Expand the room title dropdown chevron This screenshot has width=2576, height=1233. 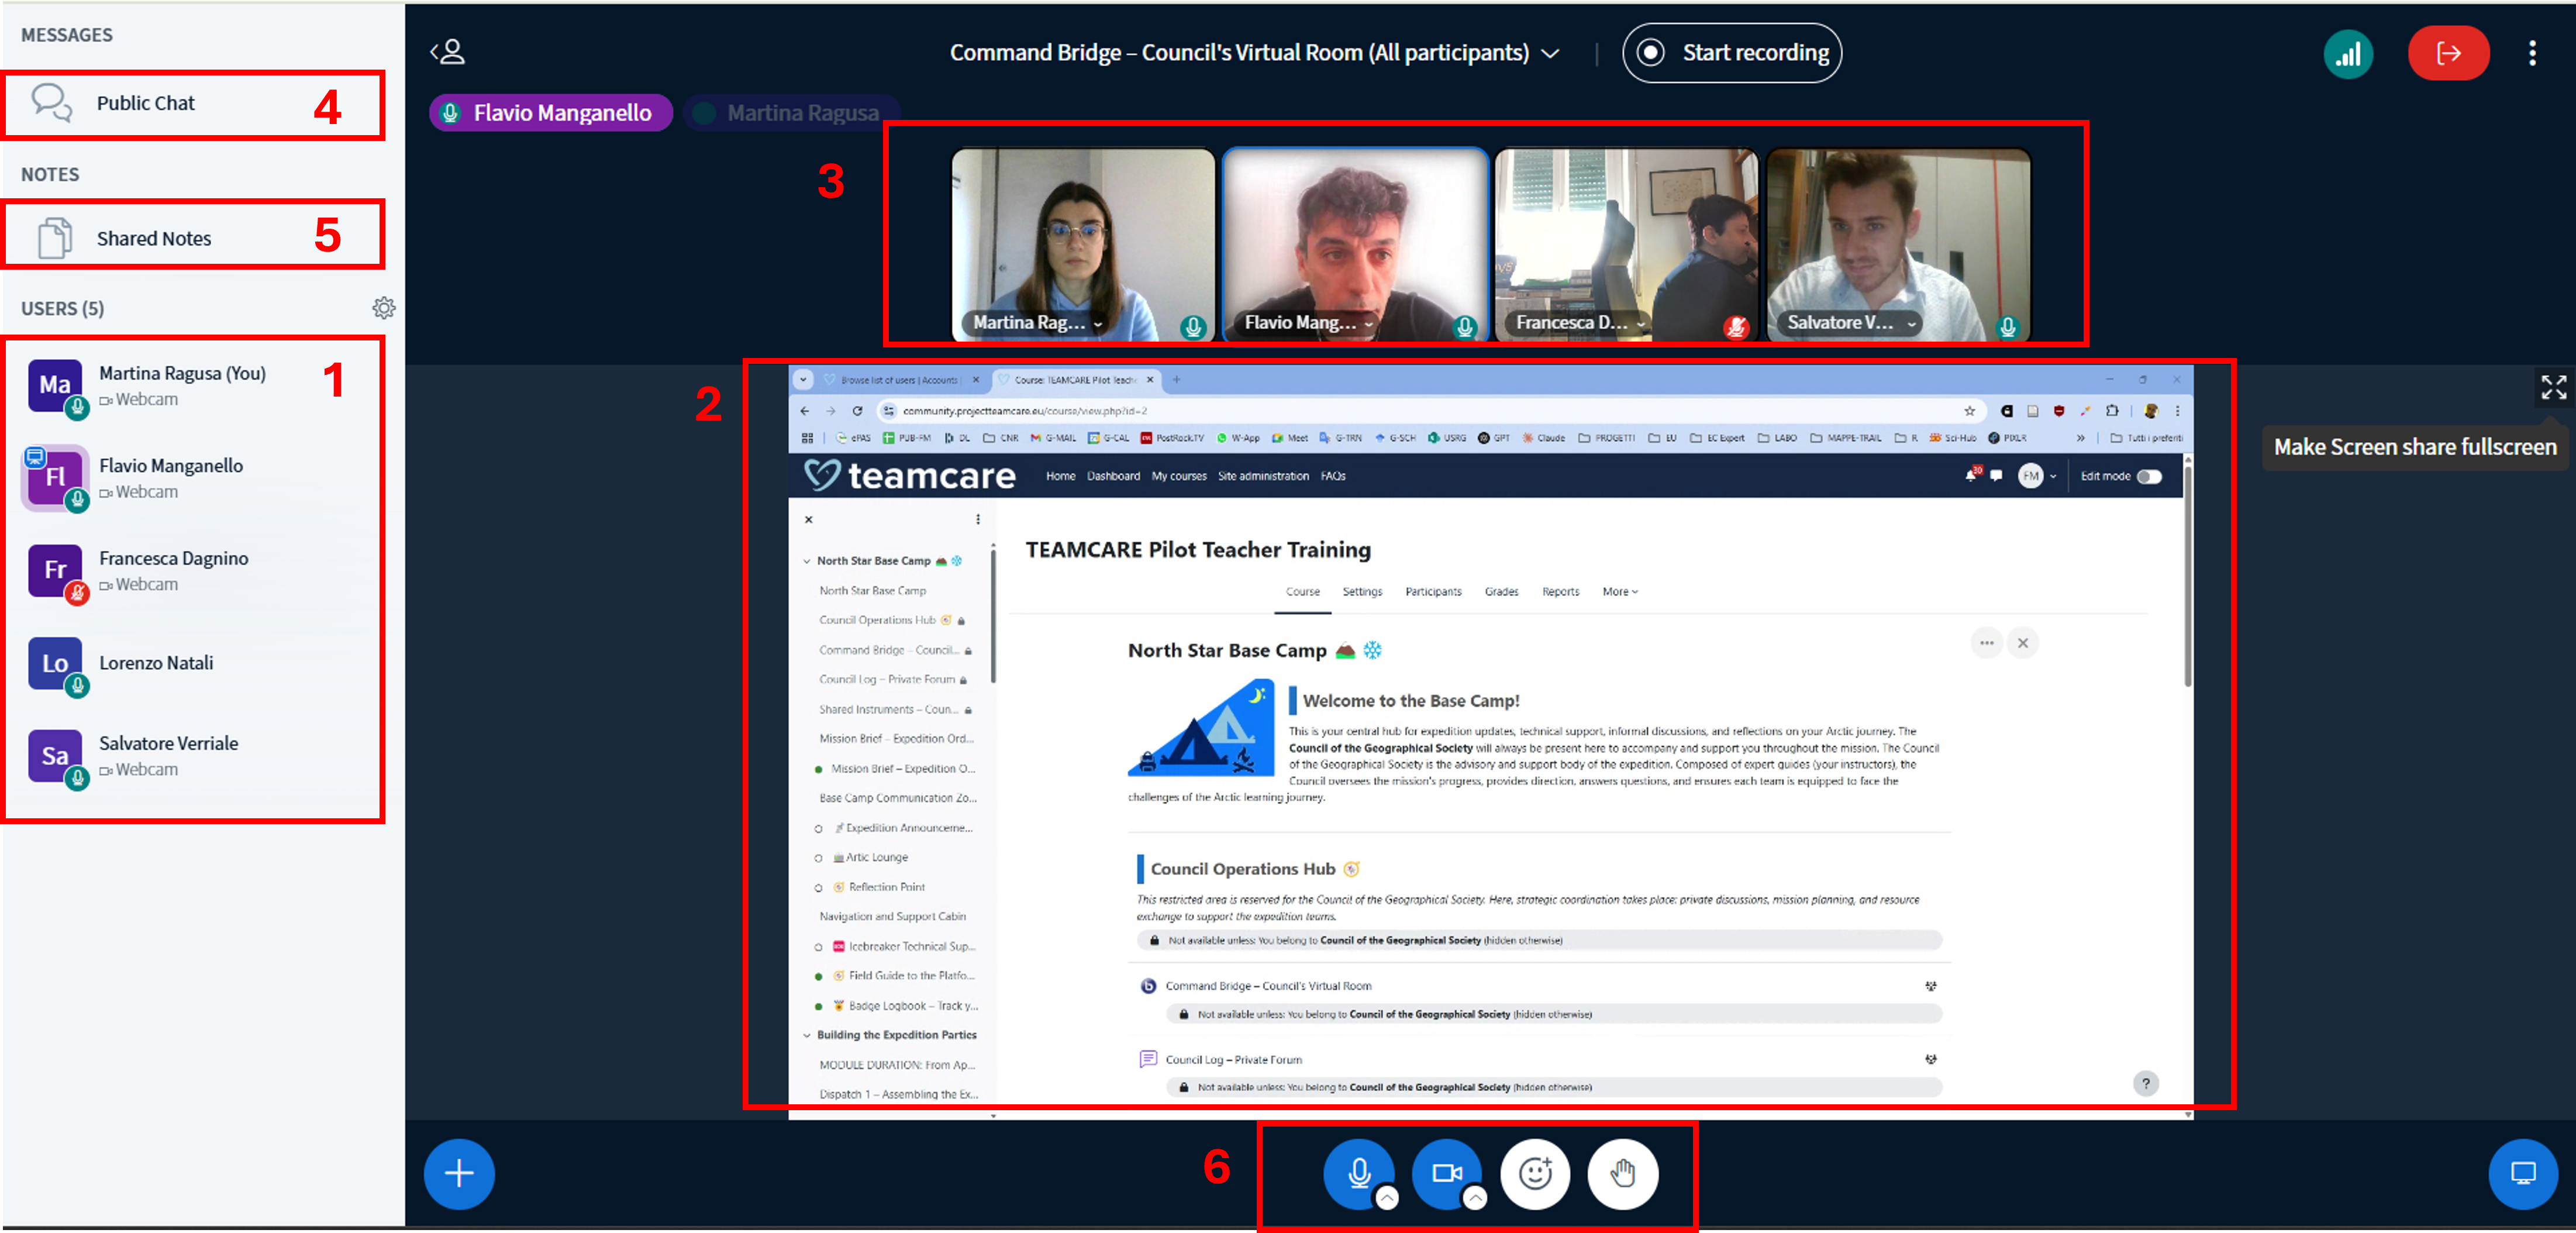click(x=1550, y=54)
